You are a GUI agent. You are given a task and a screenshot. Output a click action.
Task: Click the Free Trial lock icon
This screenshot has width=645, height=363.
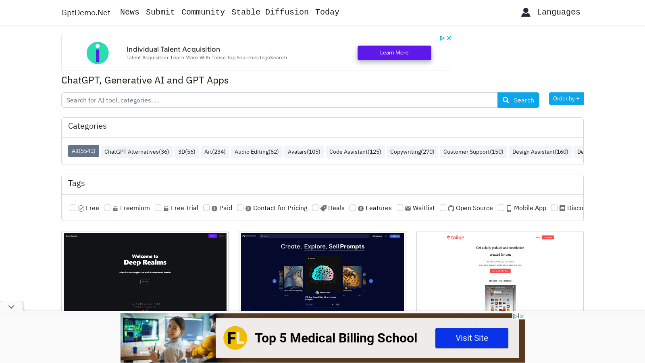point(166,209)
